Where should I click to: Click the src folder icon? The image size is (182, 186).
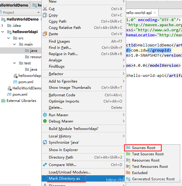(x=15, y=38)
